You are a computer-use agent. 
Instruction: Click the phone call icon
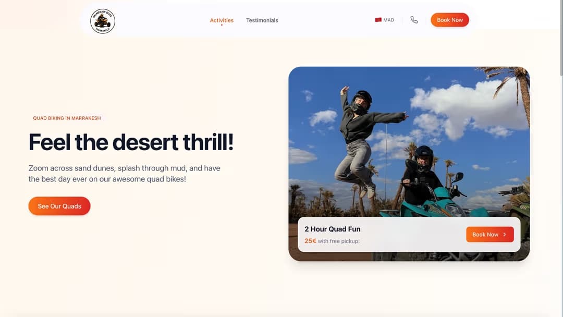414,20
